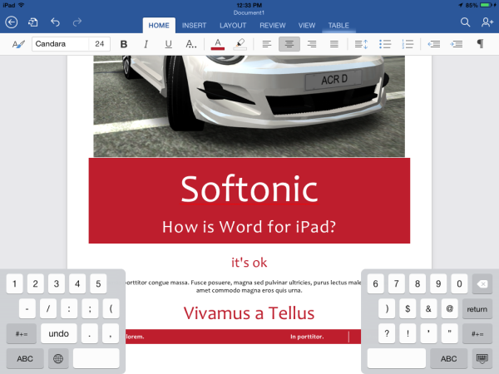This screenshot has width=499, height=374.
Task: Open the Candara font name dropdown
Action: 60,44
